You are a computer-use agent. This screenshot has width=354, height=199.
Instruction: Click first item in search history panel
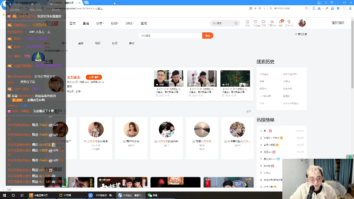(264, 74)
